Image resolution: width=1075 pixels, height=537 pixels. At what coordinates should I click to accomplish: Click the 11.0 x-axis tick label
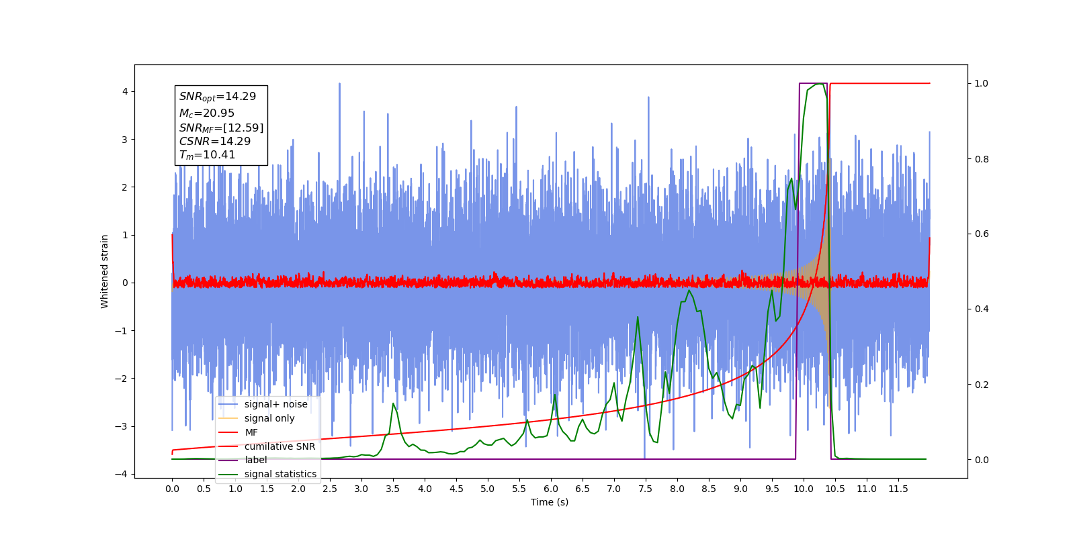coord(867,489)
